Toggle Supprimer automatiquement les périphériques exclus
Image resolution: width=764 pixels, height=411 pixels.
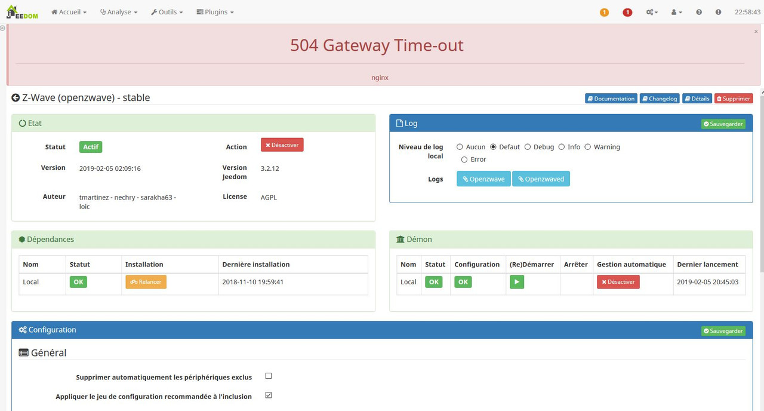[x=268, y=376]
